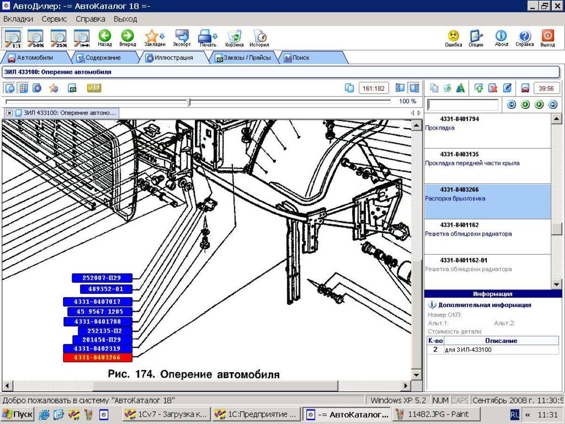Open the Справка menu
This screenshot has height=424, width=565.
tap(90, 19)
